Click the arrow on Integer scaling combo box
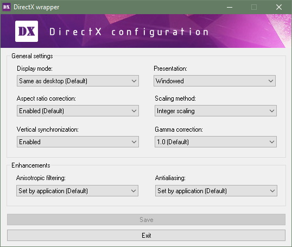 pos(272,111)
